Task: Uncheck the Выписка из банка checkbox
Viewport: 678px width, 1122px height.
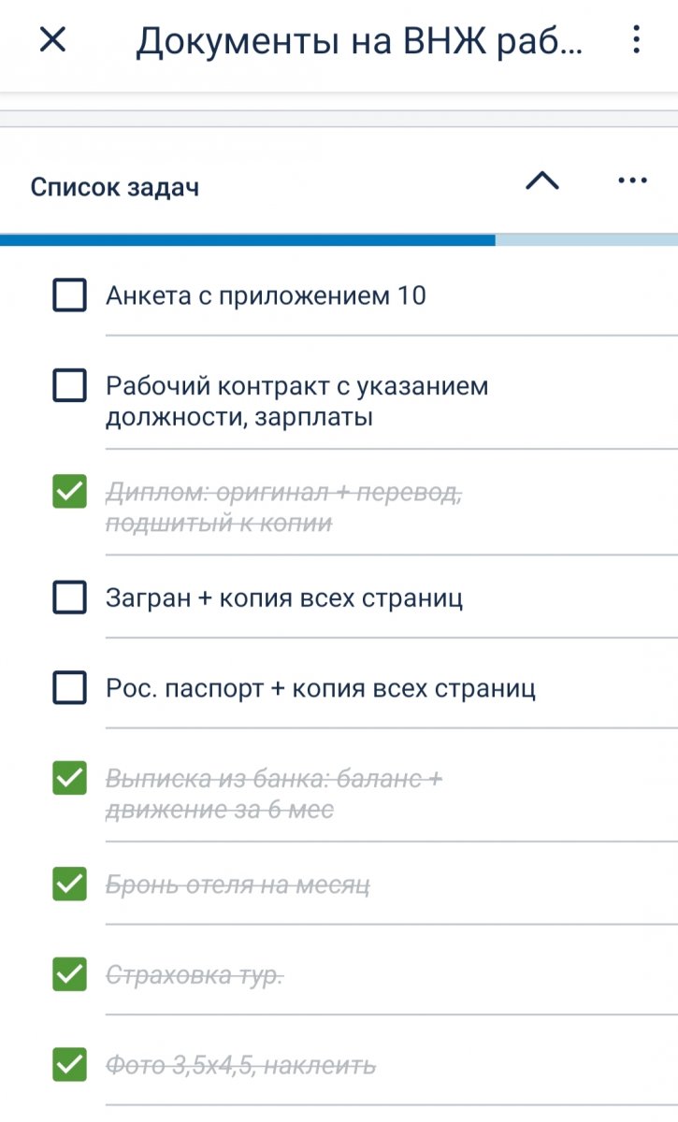Action: [69, 778]
